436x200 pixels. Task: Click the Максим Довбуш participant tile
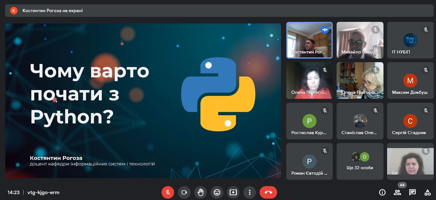[410, 80]
